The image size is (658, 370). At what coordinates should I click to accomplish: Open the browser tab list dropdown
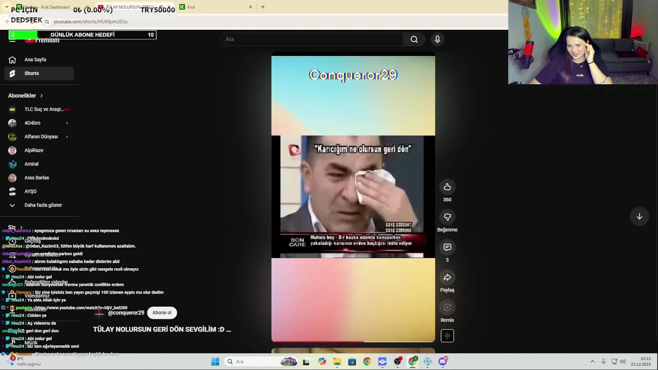point(6,7)
